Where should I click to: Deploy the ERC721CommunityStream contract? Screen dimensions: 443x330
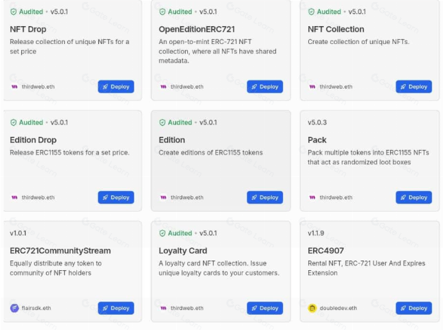(116, 308)
